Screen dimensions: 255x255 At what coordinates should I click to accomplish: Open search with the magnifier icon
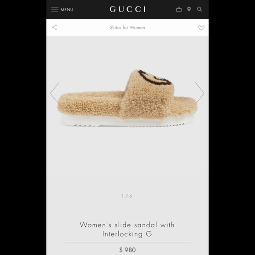(200, 9)
